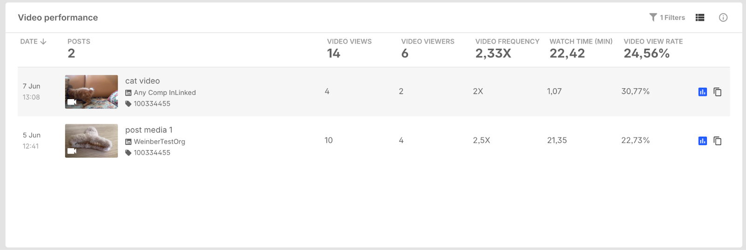Copy the cat video post
This screenshot has width=746, height=250.
pyautogui.click(x=718, y=92)
